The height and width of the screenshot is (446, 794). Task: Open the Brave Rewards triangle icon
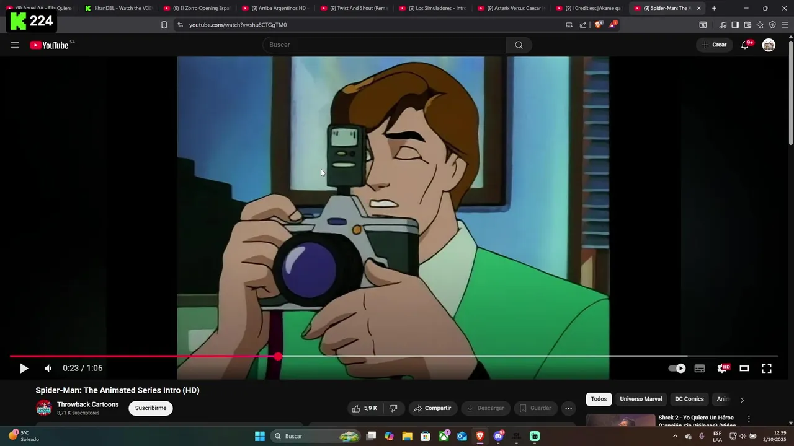(613, 25)
